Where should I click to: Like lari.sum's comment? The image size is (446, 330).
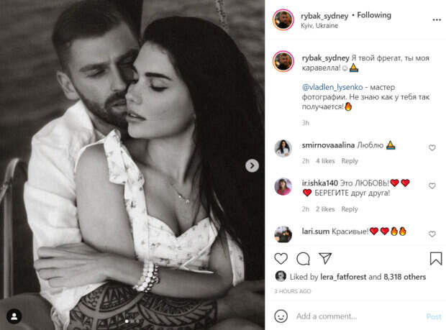[432, 234]
